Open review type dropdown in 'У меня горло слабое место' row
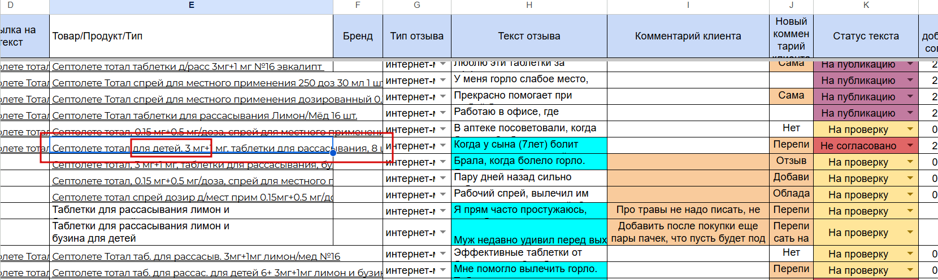 [x=443, y=81]
